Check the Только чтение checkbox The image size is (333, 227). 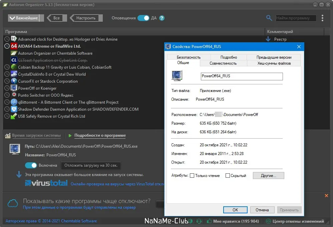click(192, 175)
